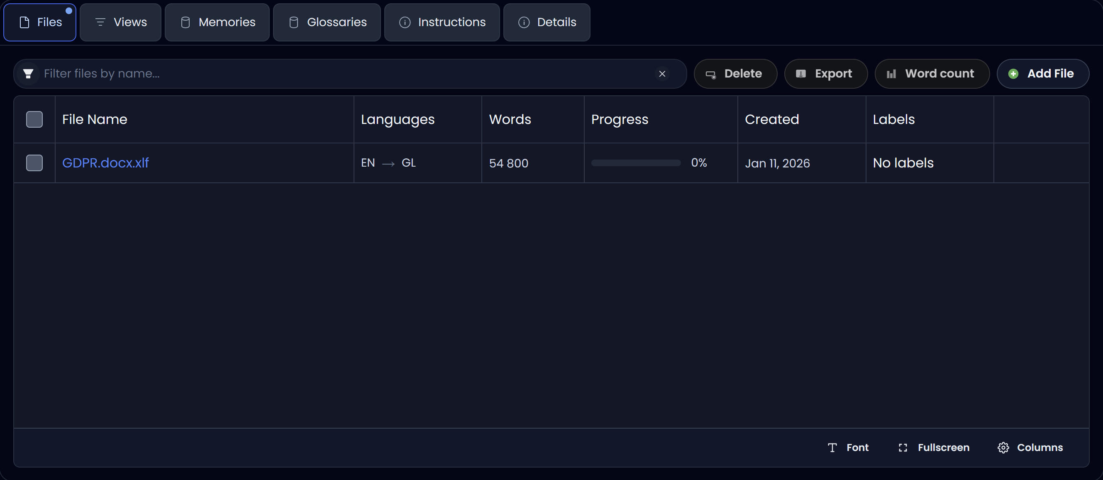Click the progress bar showing 0%
This screenshot has height=480, width=1103.
pos(635,163)
